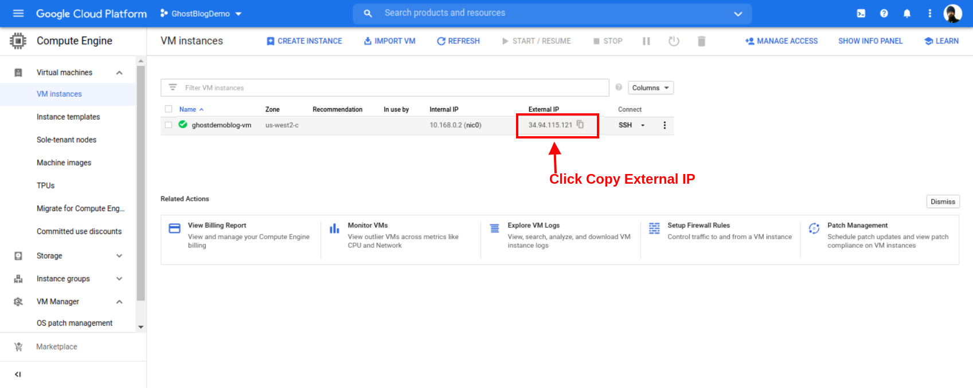Image resolution: width=973 pixels, height=388 pixels.
Task: Expand the Storage section
Action: 119,256
